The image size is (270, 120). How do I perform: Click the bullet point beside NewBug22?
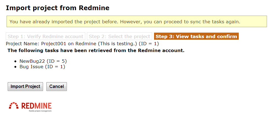(x=16, y=61)
